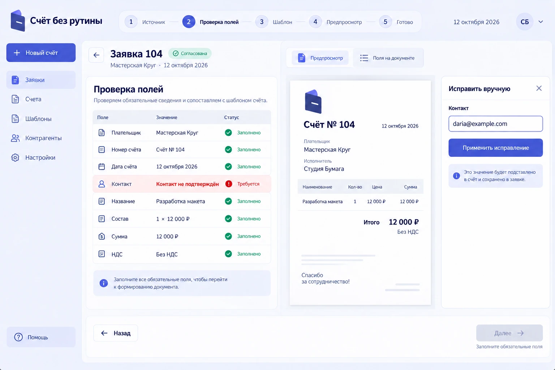Click the person icon in Контакт row
This screenshot has width=555, height=370.
pos(102,184)
